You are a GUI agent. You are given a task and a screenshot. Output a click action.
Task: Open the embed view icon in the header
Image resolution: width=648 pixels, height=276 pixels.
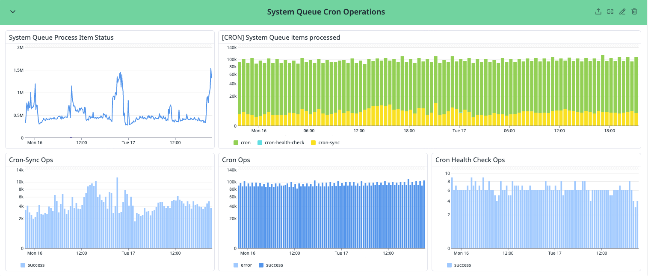click(610, 12)
